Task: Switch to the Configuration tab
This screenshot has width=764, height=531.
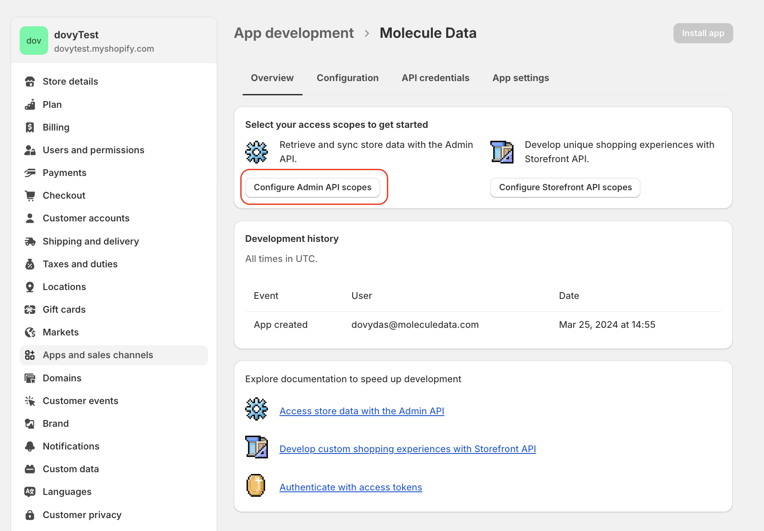Action: 347,78
